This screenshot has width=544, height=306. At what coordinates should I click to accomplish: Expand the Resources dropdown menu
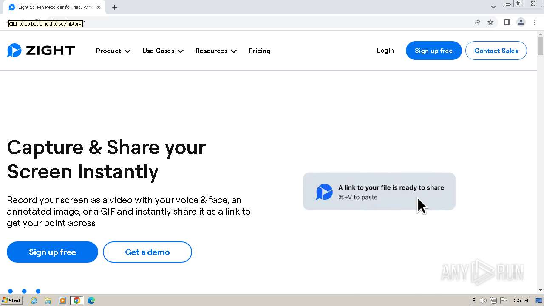(x=216, y=51)
